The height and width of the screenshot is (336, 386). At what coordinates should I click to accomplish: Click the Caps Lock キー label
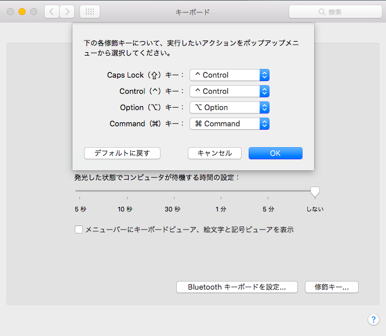tap(145, 75)
